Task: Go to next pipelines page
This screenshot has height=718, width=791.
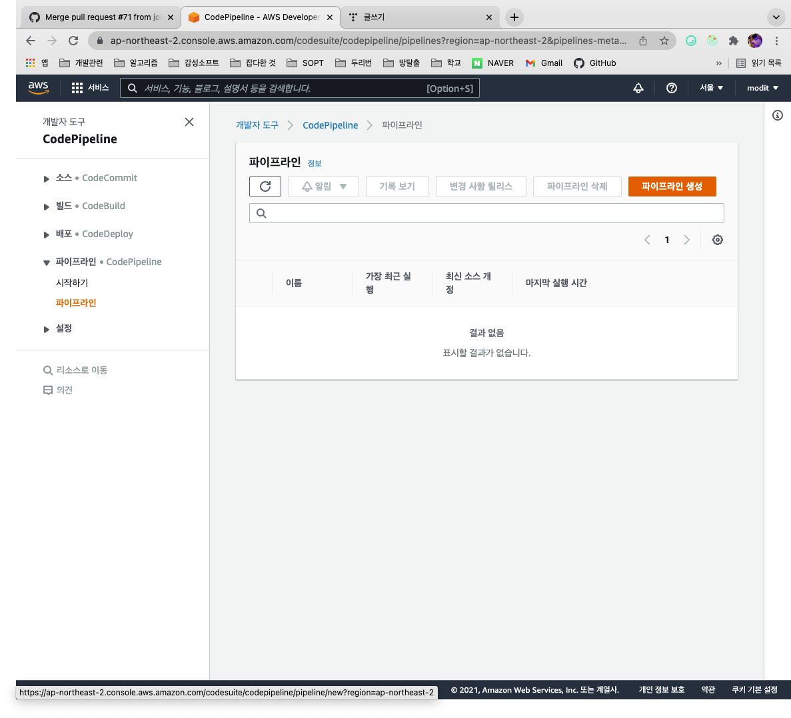Action: (686, 240)
